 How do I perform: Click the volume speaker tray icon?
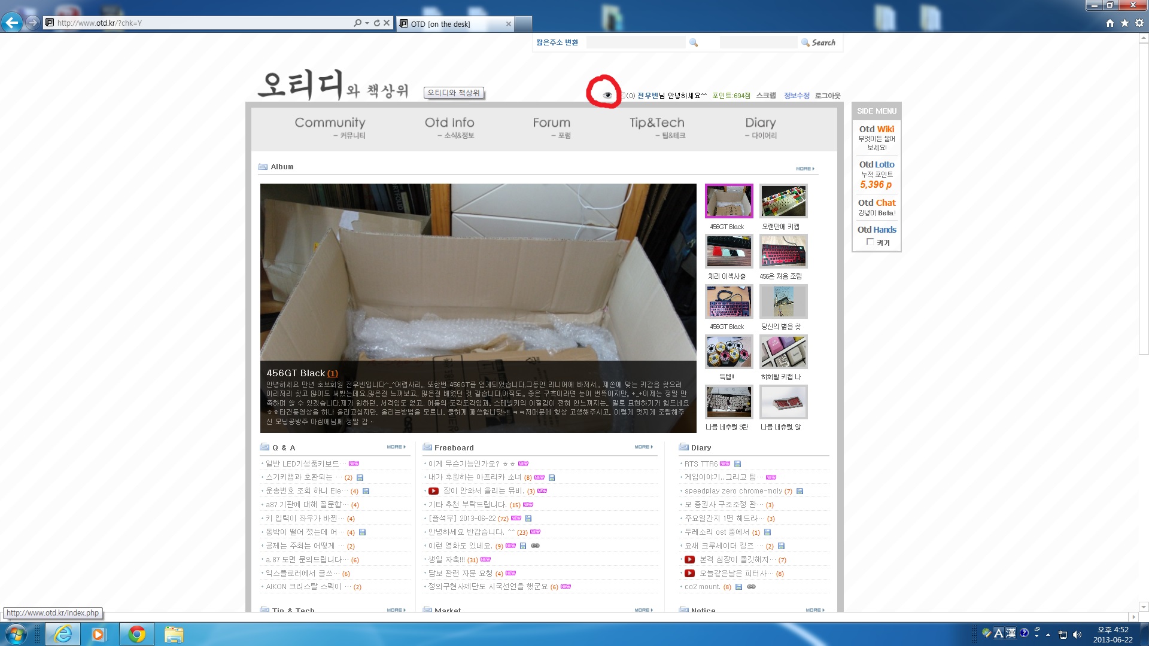click(x=1077, y=635)
